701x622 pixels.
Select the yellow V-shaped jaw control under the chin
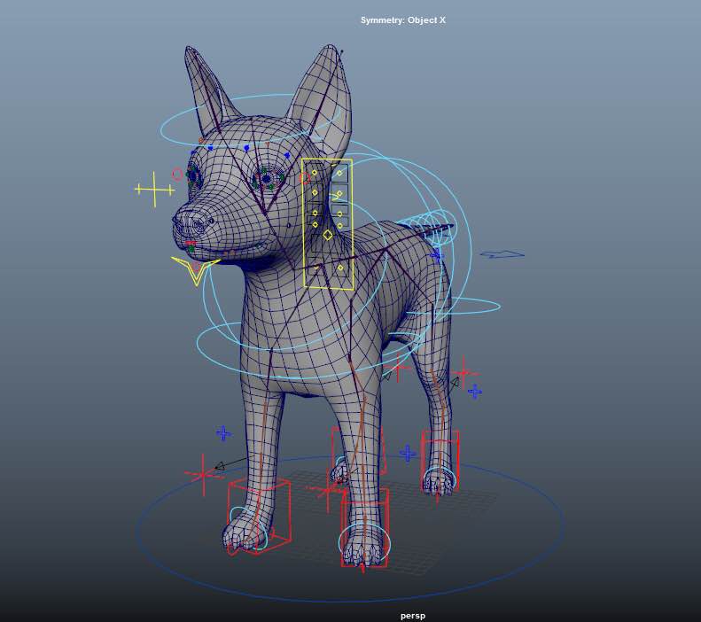pos(196,271)
